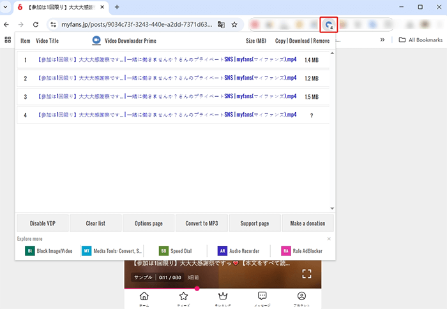Reload the myfans.jp page
This screenshot has height=309, width=447.
[x=36, y=24]
